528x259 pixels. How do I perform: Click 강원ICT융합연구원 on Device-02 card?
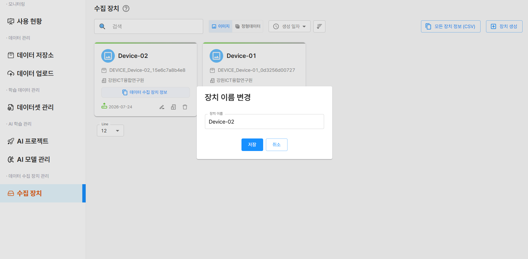pyautogui.click(x=126, y=81)
